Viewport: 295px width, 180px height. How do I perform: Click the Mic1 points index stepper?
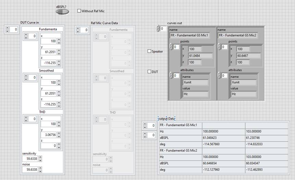tap(171, 47)
